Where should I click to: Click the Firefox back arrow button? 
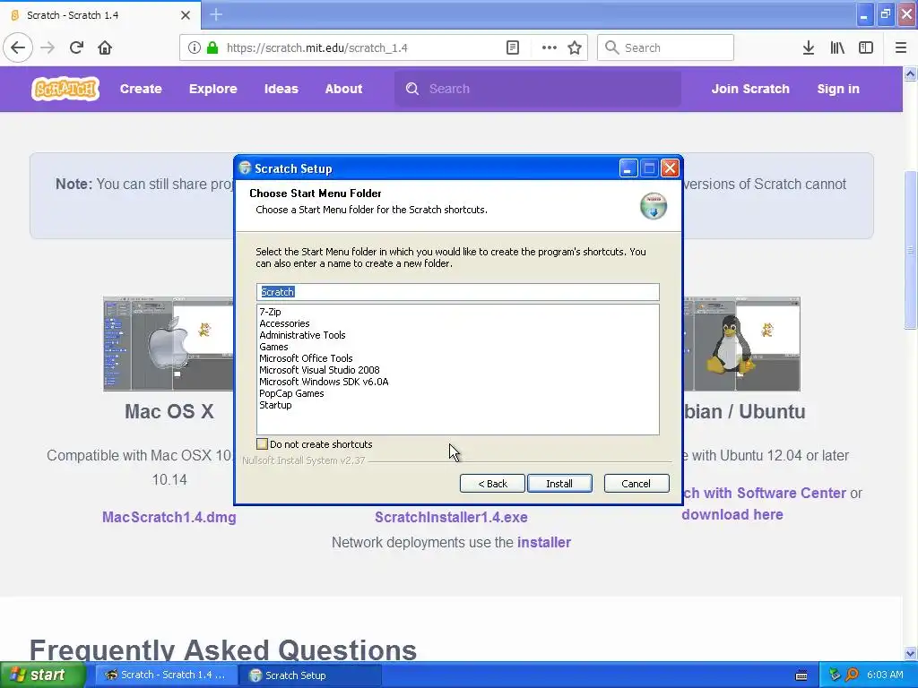tap(18, 47)
